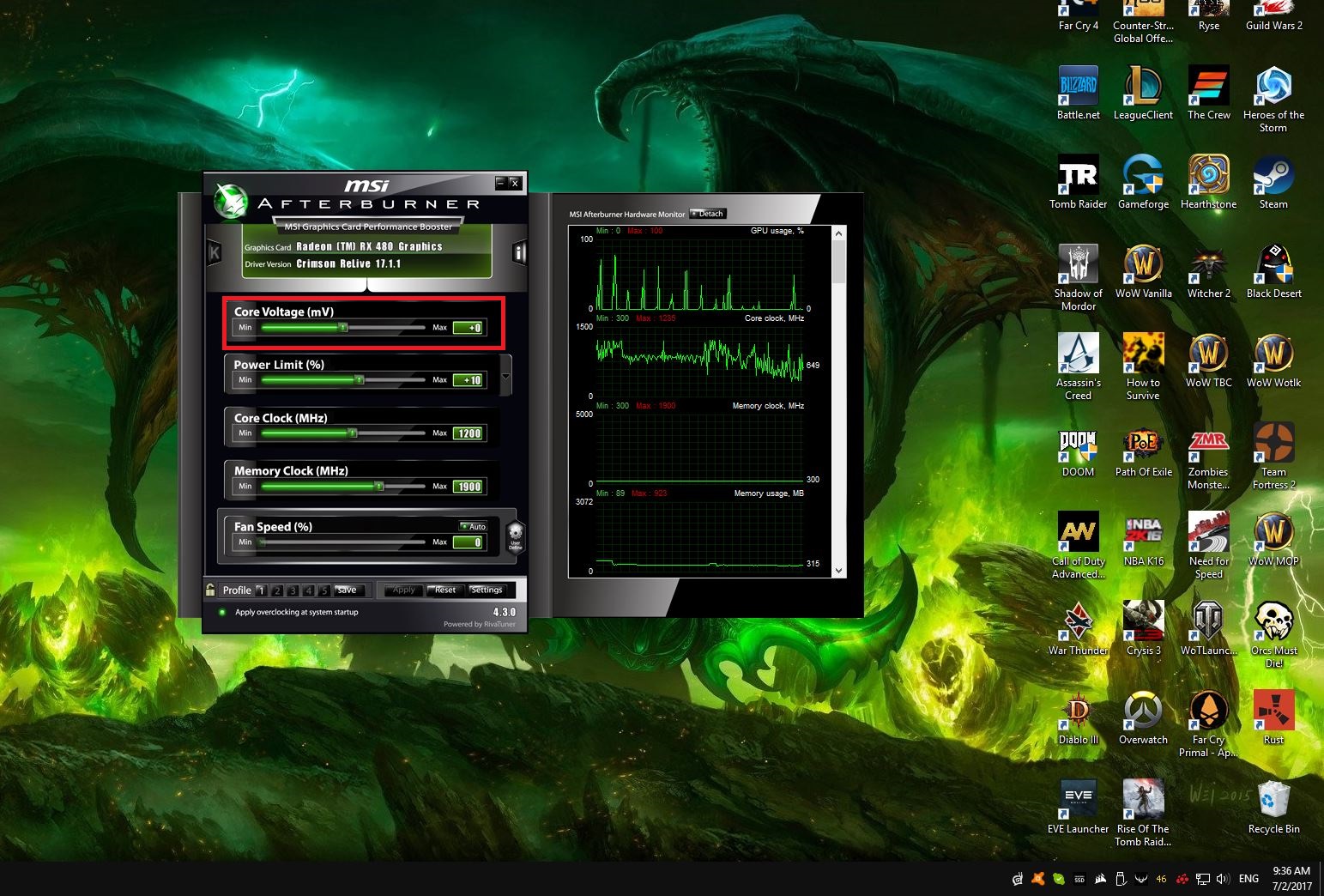The width and height of the screenshot is (1324, 896).
Task: Click the volume speaker tray icon
Action: (x=1223, y=879)
